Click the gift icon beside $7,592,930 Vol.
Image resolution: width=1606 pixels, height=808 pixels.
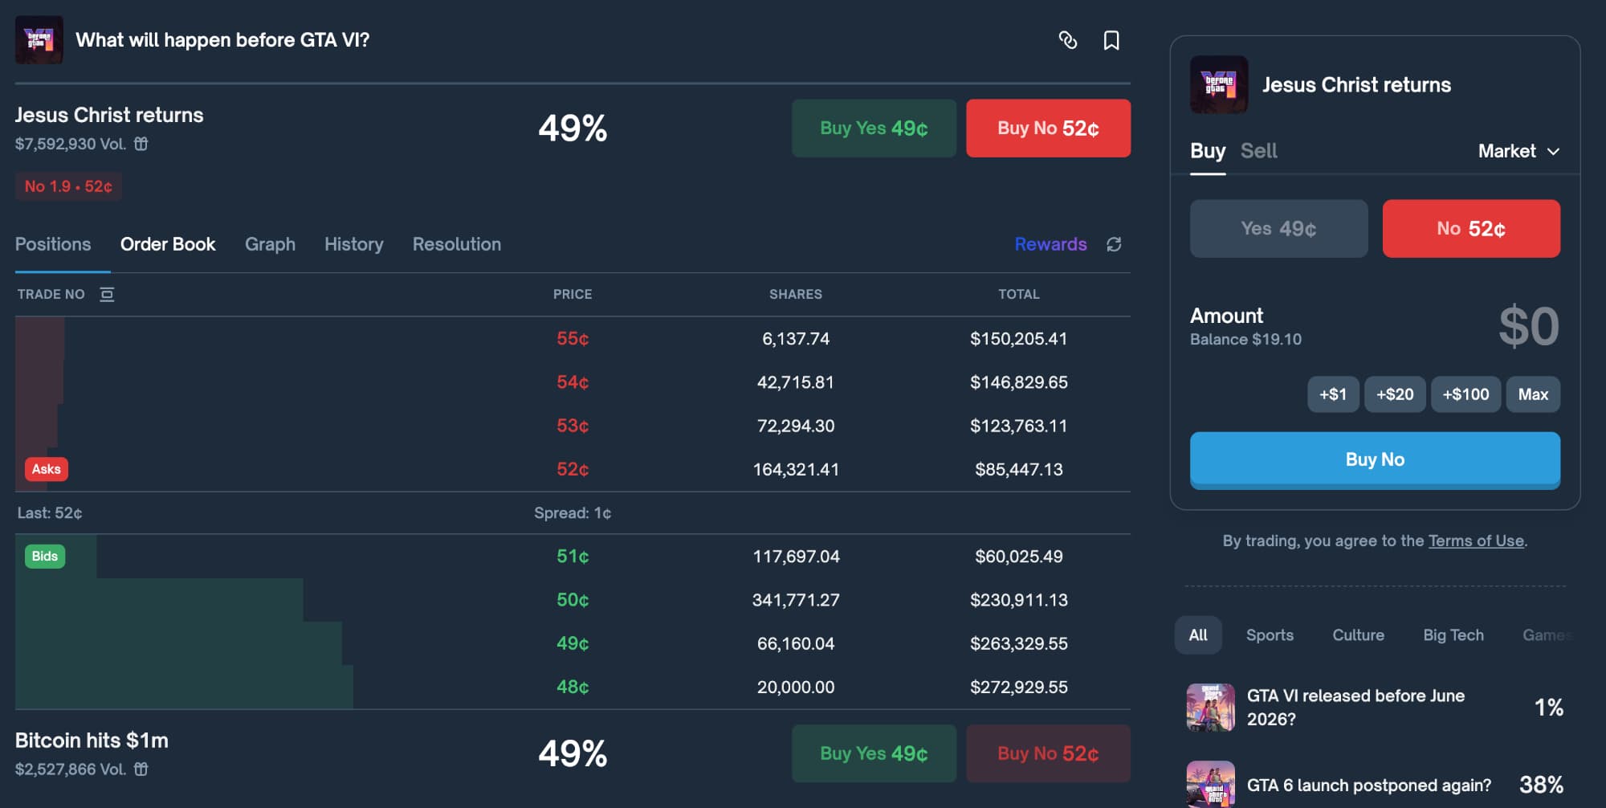(x=141, y=144)
